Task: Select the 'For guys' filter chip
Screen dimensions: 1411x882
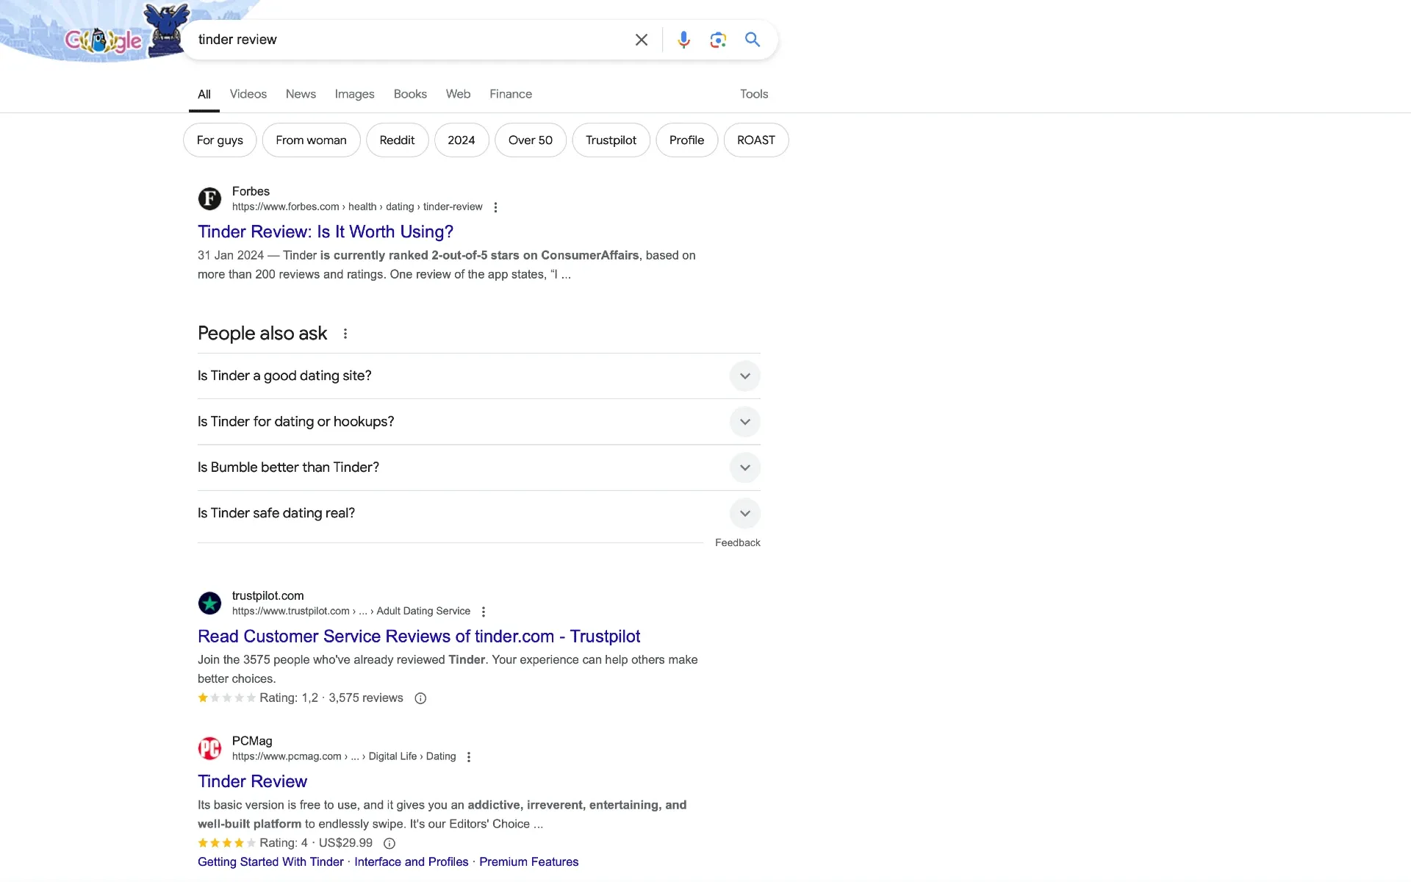Action: click(x=220, y=139)
